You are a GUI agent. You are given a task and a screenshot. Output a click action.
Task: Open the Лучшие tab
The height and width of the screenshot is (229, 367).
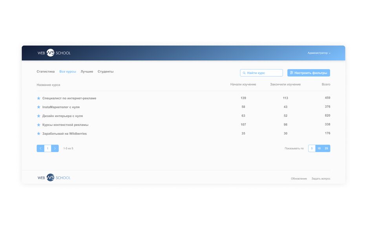pos(87,72)
